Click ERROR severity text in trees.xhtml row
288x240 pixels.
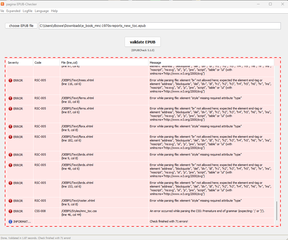(x=18, y=80)
